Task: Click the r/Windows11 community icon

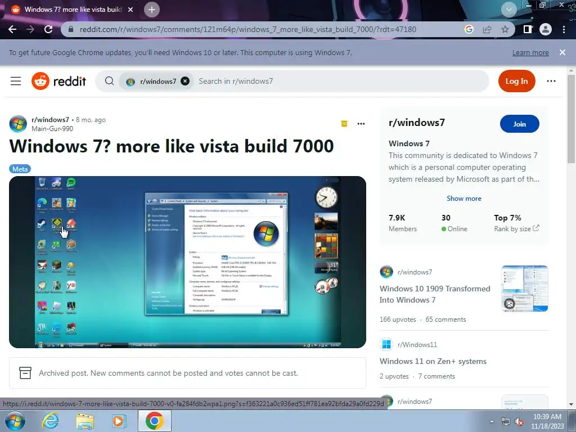Action: click(386, 345)
